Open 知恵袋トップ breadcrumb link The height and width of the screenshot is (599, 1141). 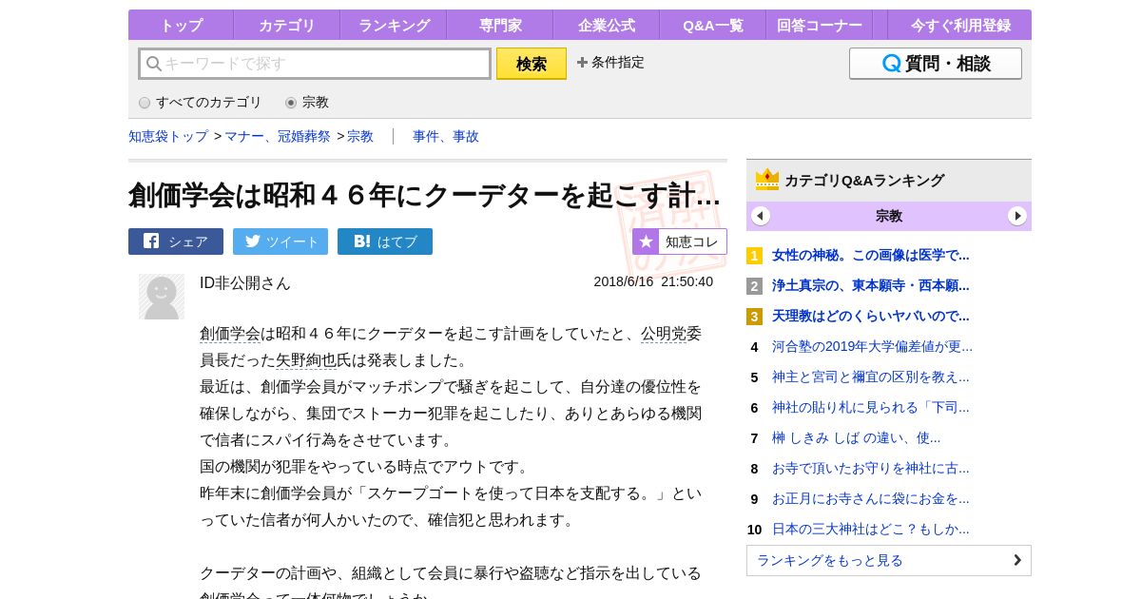[x=168, y=136]
